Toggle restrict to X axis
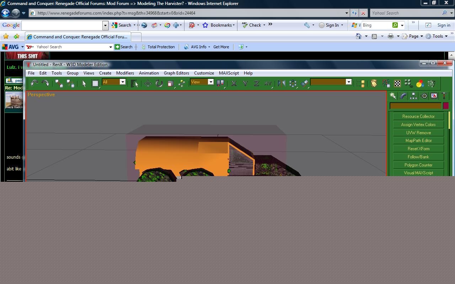This screenshot has height=284, width=455. click(x=234, y=83)
